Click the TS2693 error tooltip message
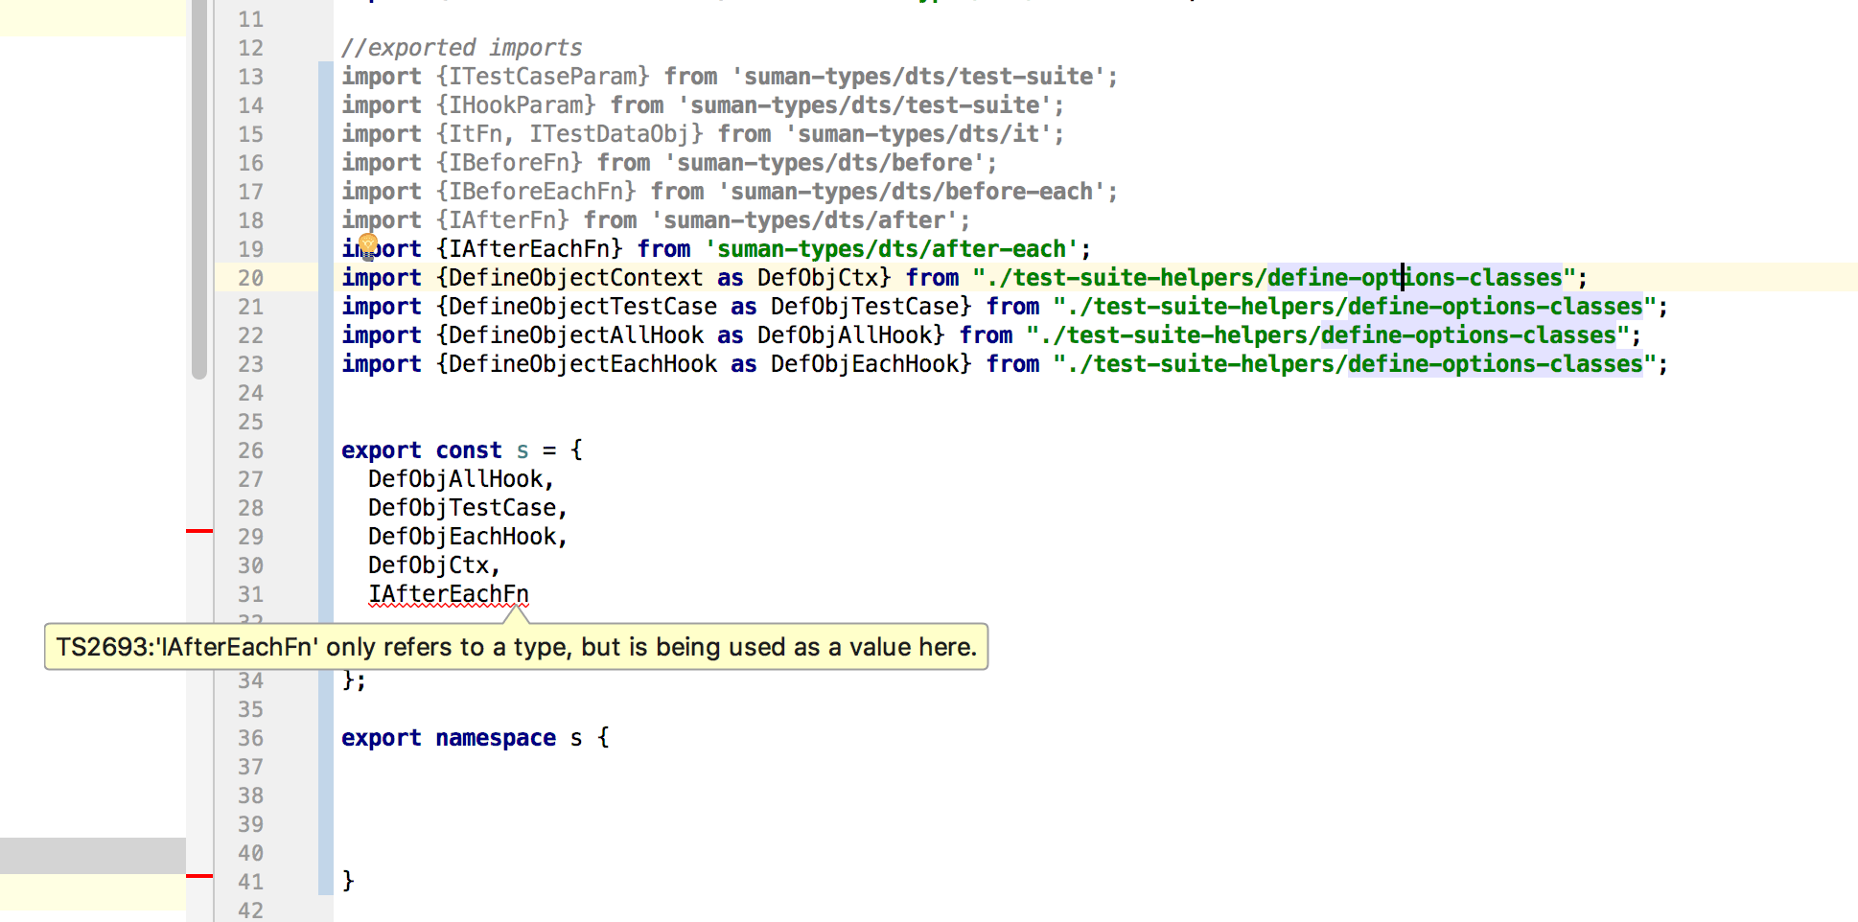Screen dimensions: 1858x922 coord(516,647)
